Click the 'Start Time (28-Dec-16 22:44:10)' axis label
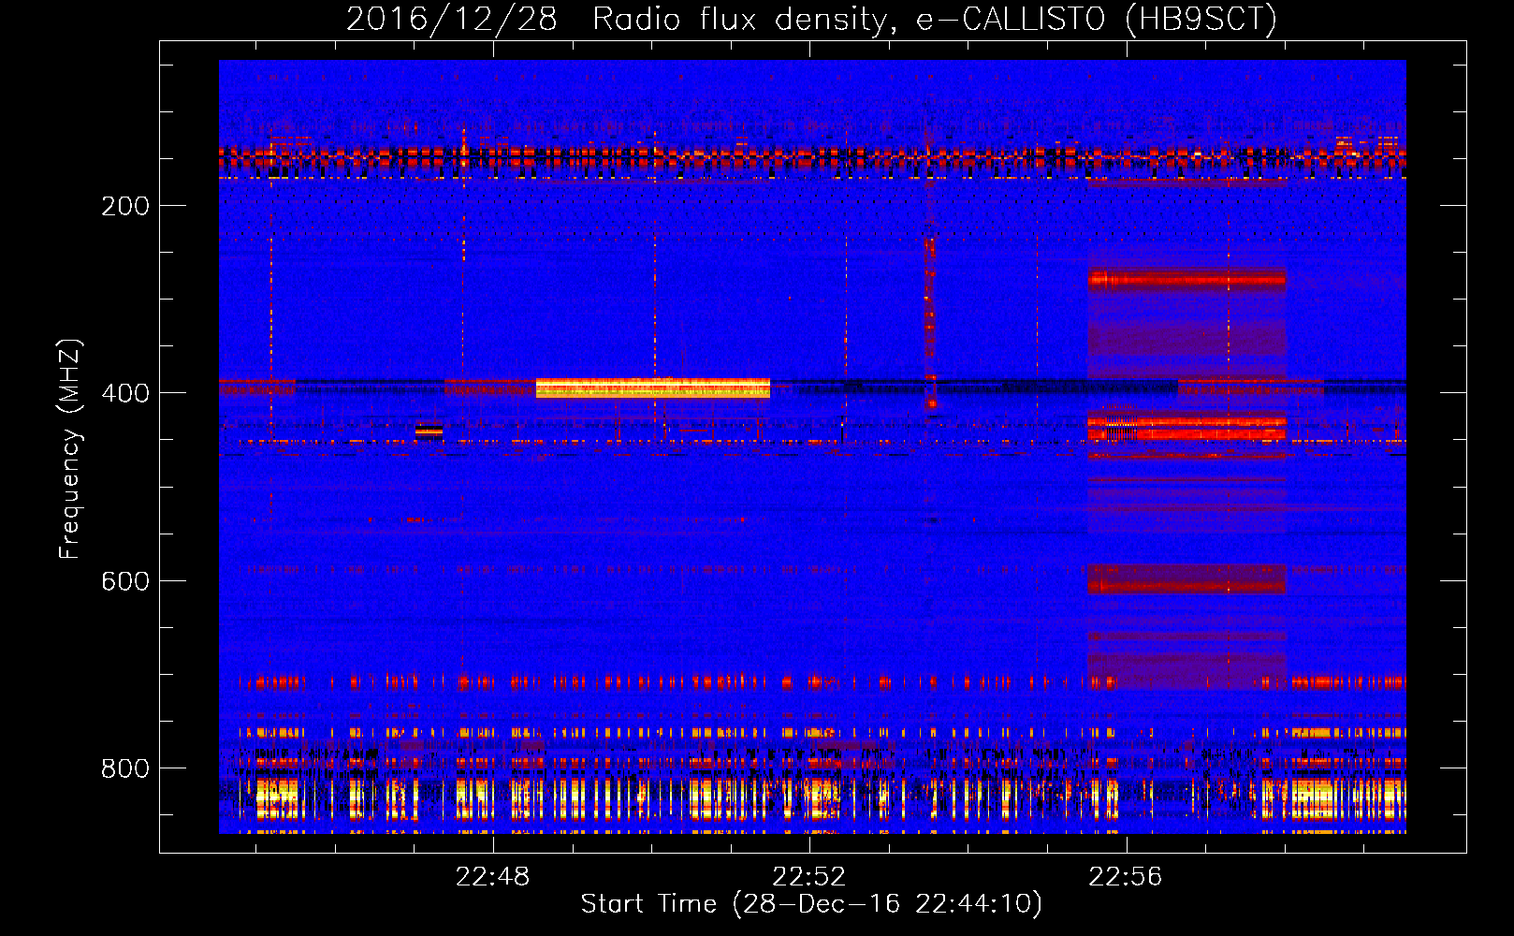The width and height of the screenshot is (1514, 936). click(811, 904)
